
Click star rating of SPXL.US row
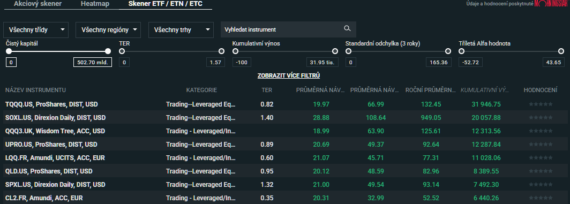point(541,185)
